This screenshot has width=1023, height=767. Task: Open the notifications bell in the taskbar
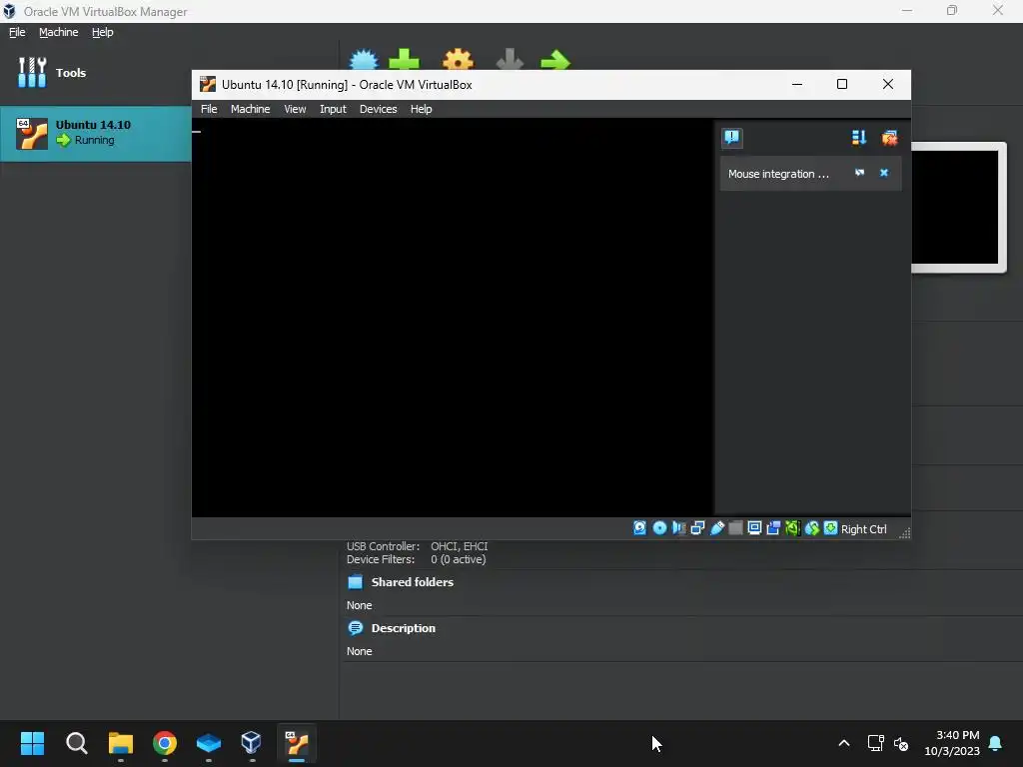(x=996, y=743)
